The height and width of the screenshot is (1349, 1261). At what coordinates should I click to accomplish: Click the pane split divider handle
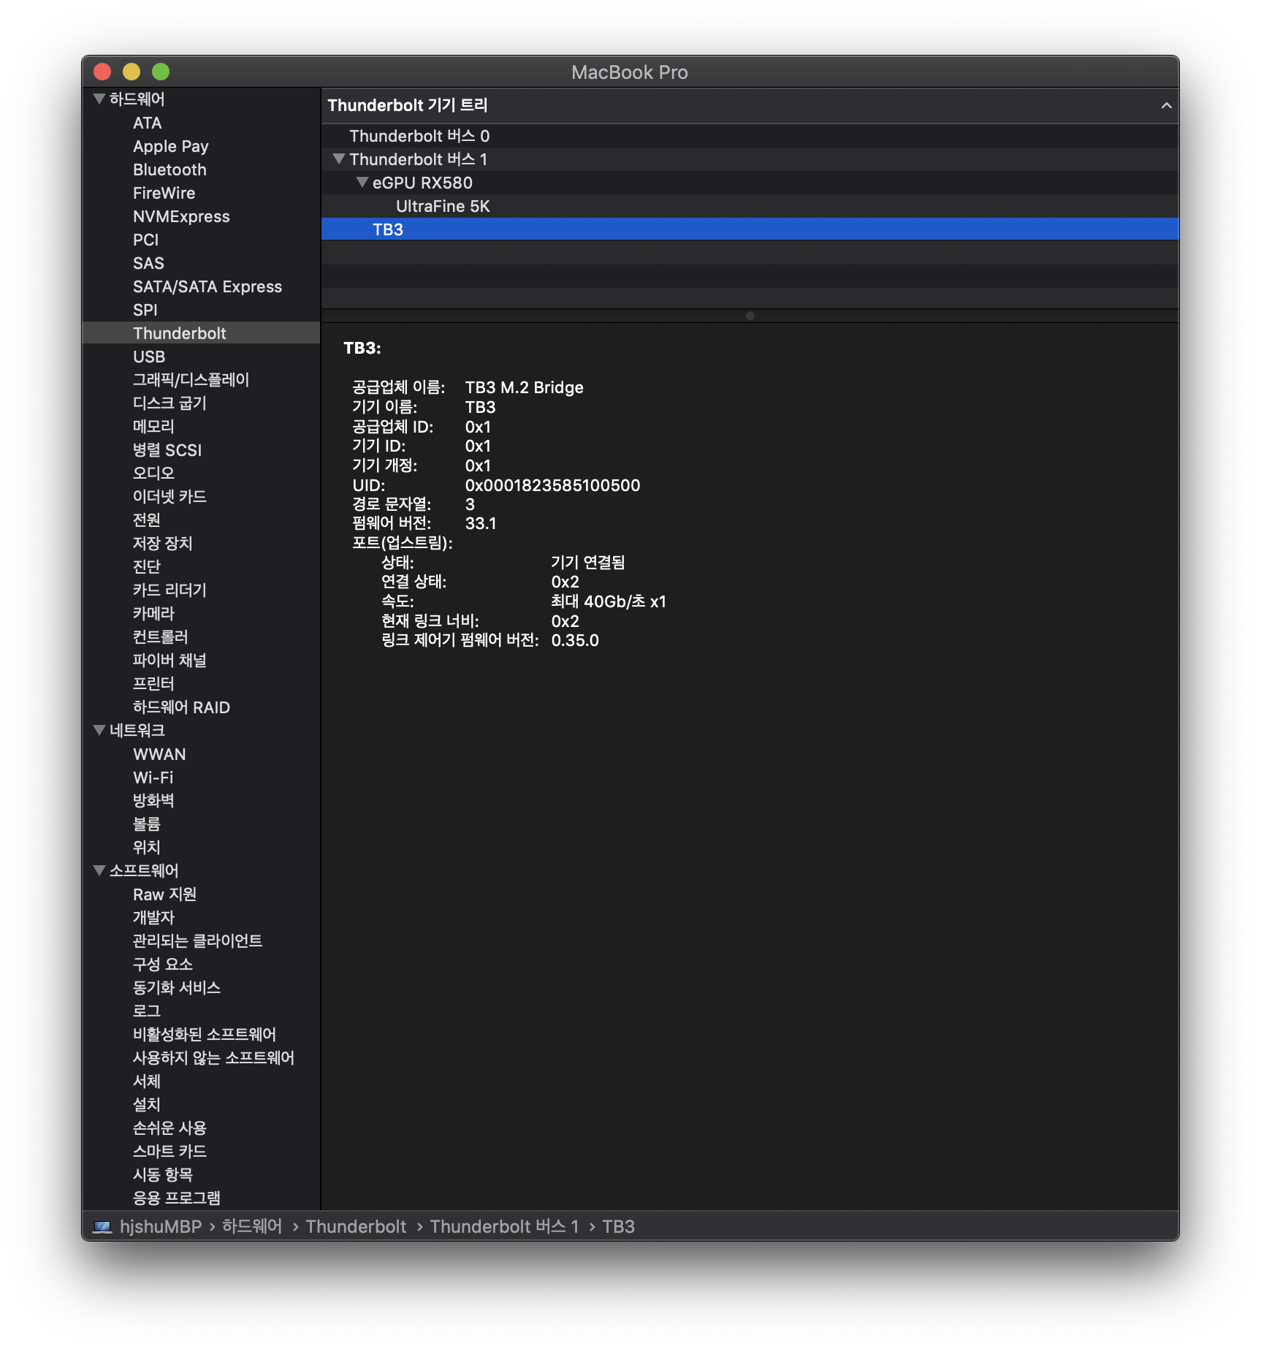point(750,316)
